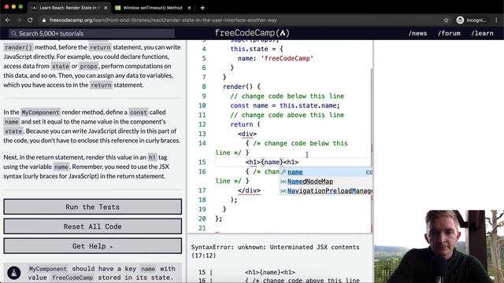Bookmark this page with the star icon

(x=447, y=20)
